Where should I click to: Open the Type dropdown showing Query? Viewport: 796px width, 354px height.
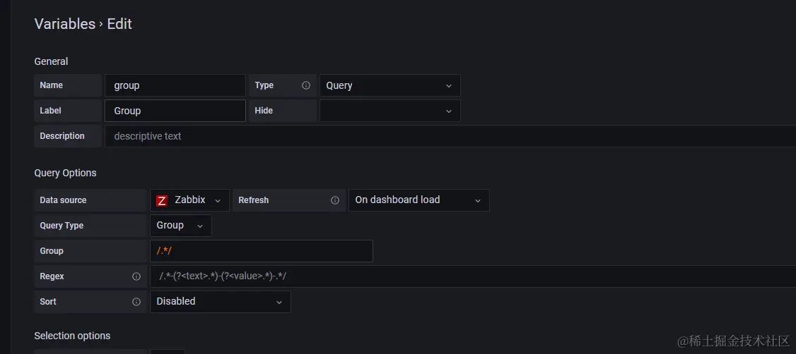(390, 85)
